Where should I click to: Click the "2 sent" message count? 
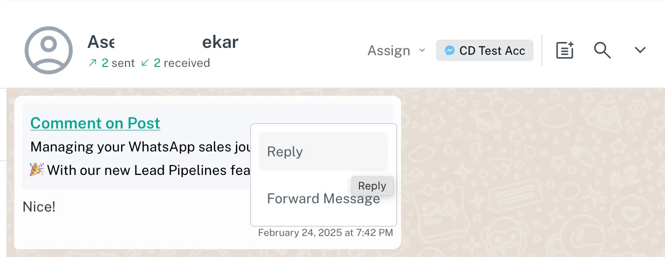pyautogui.click(x=118, y=63)
